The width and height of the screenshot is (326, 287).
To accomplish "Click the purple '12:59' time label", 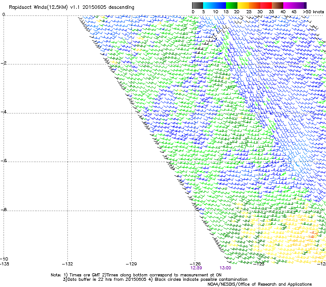I will click(196, 268).
